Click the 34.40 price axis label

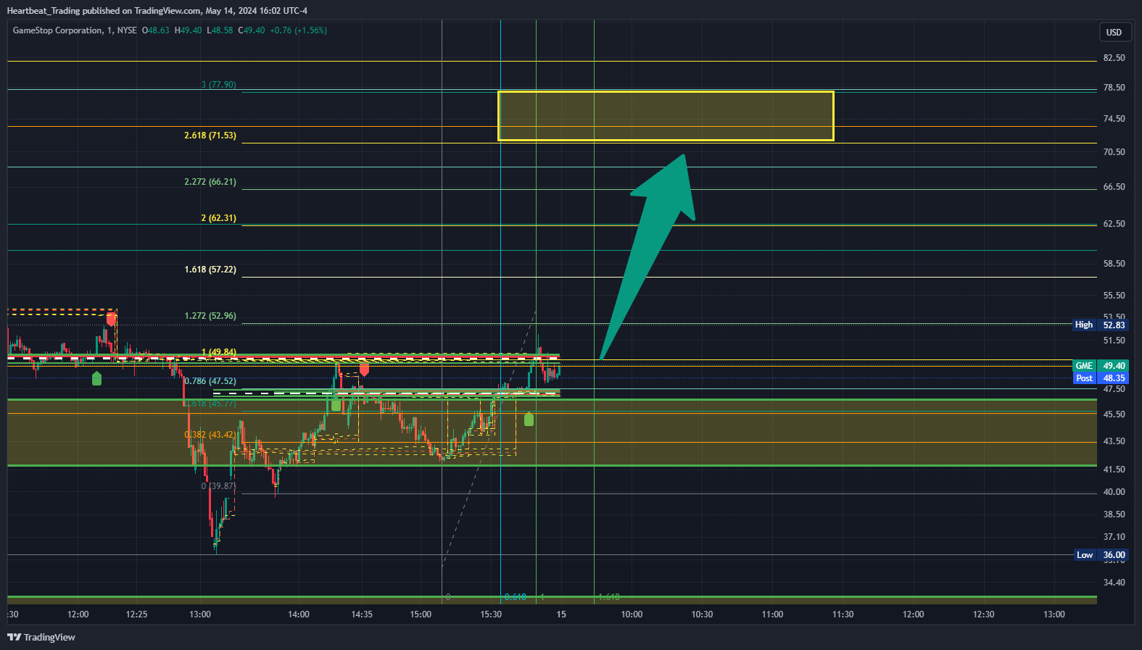(1114, 583)
